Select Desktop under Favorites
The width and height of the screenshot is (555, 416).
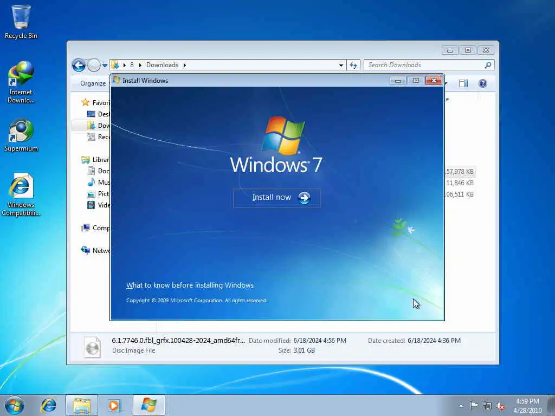[98, 114]
